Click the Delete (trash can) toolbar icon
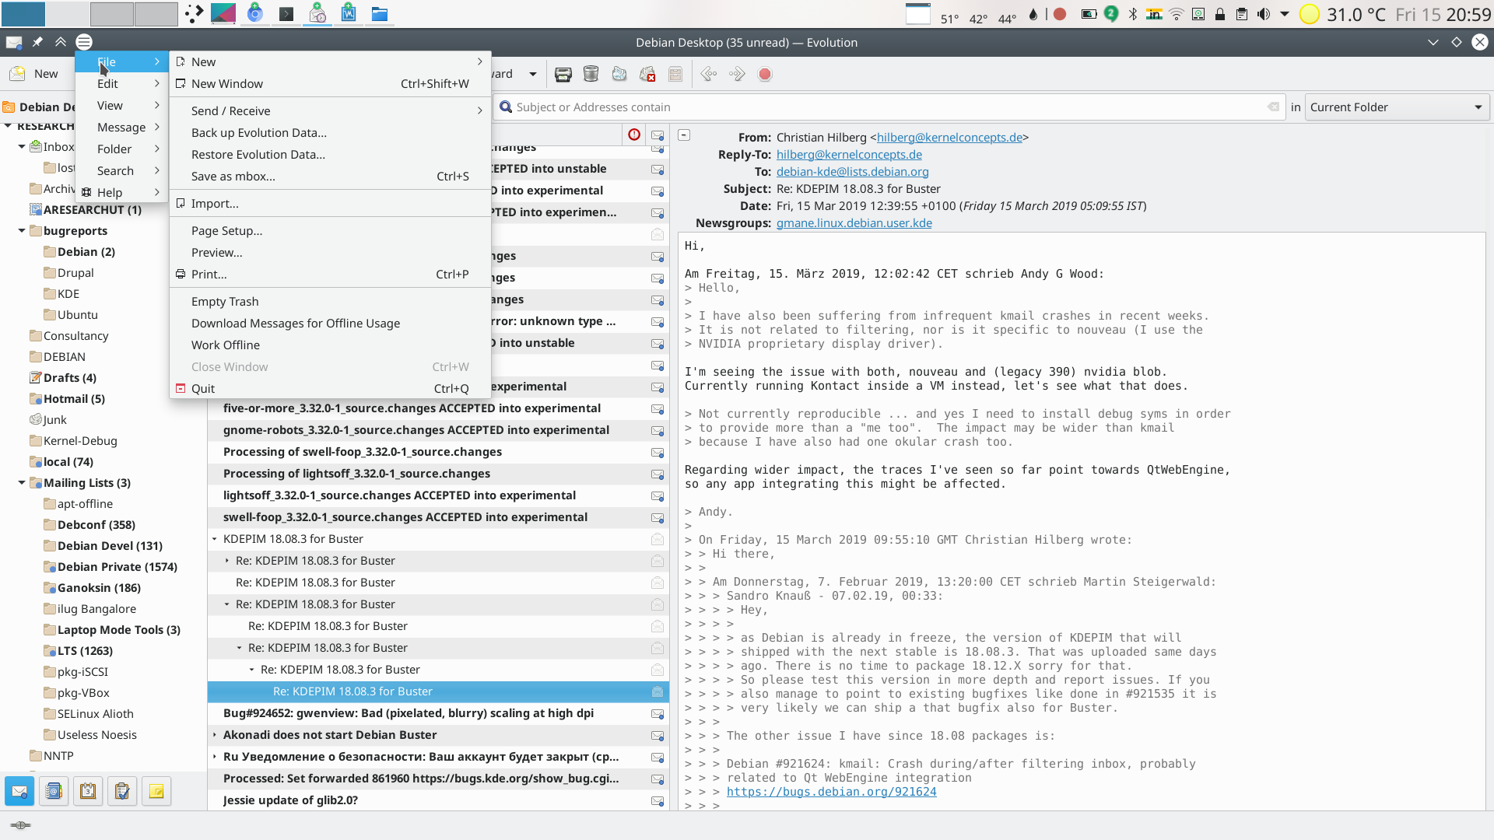This screenshot has width=1494, height=840. pyautogui.click(x=591, y=75)
